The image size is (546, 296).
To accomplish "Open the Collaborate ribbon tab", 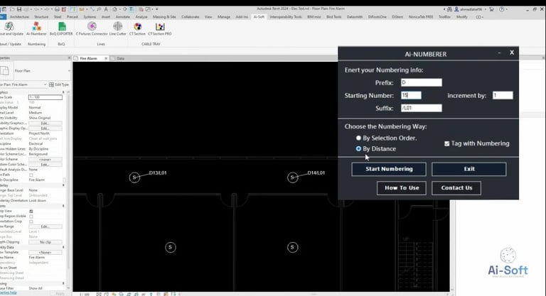I will click(190, 17).
